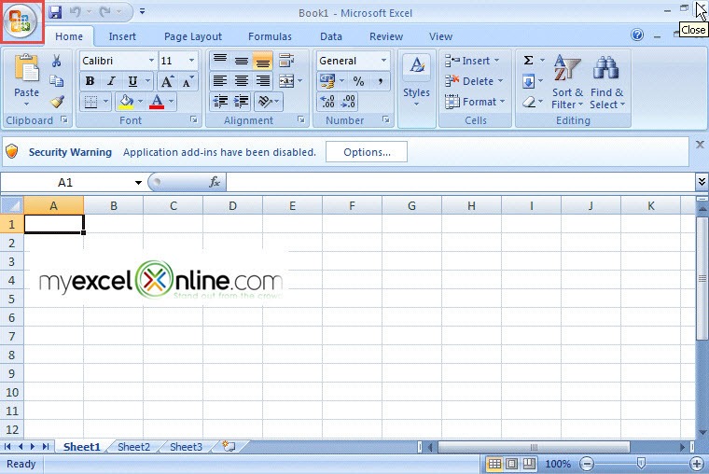Viewport: 709px width, 474px height.
Task: Open Excel Help question mark
Action: (637, 35)
